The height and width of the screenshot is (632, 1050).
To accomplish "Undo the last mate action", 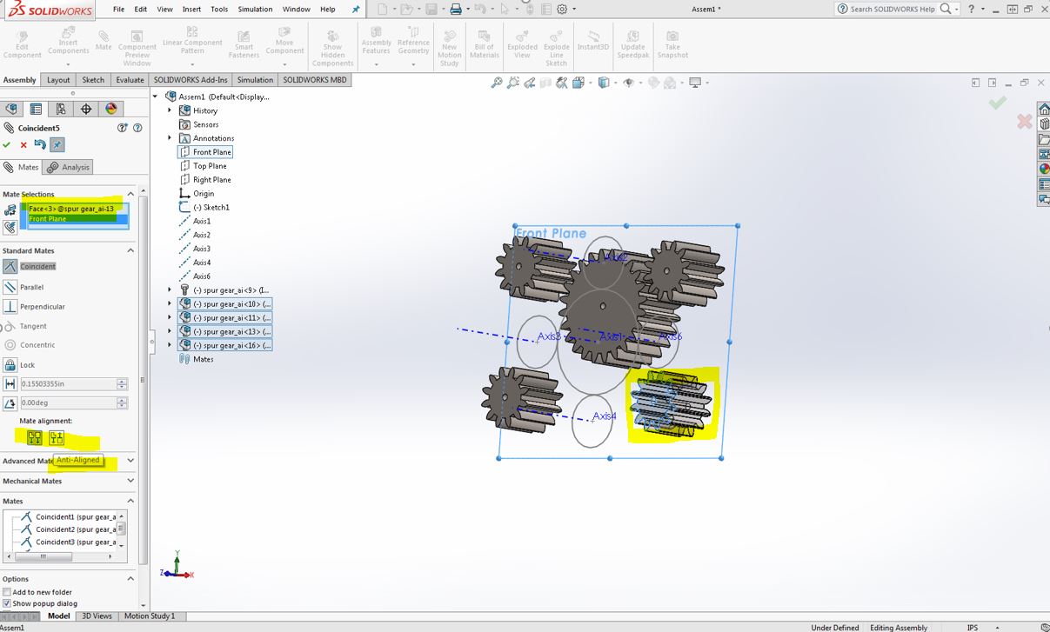I will pos(40,145).
